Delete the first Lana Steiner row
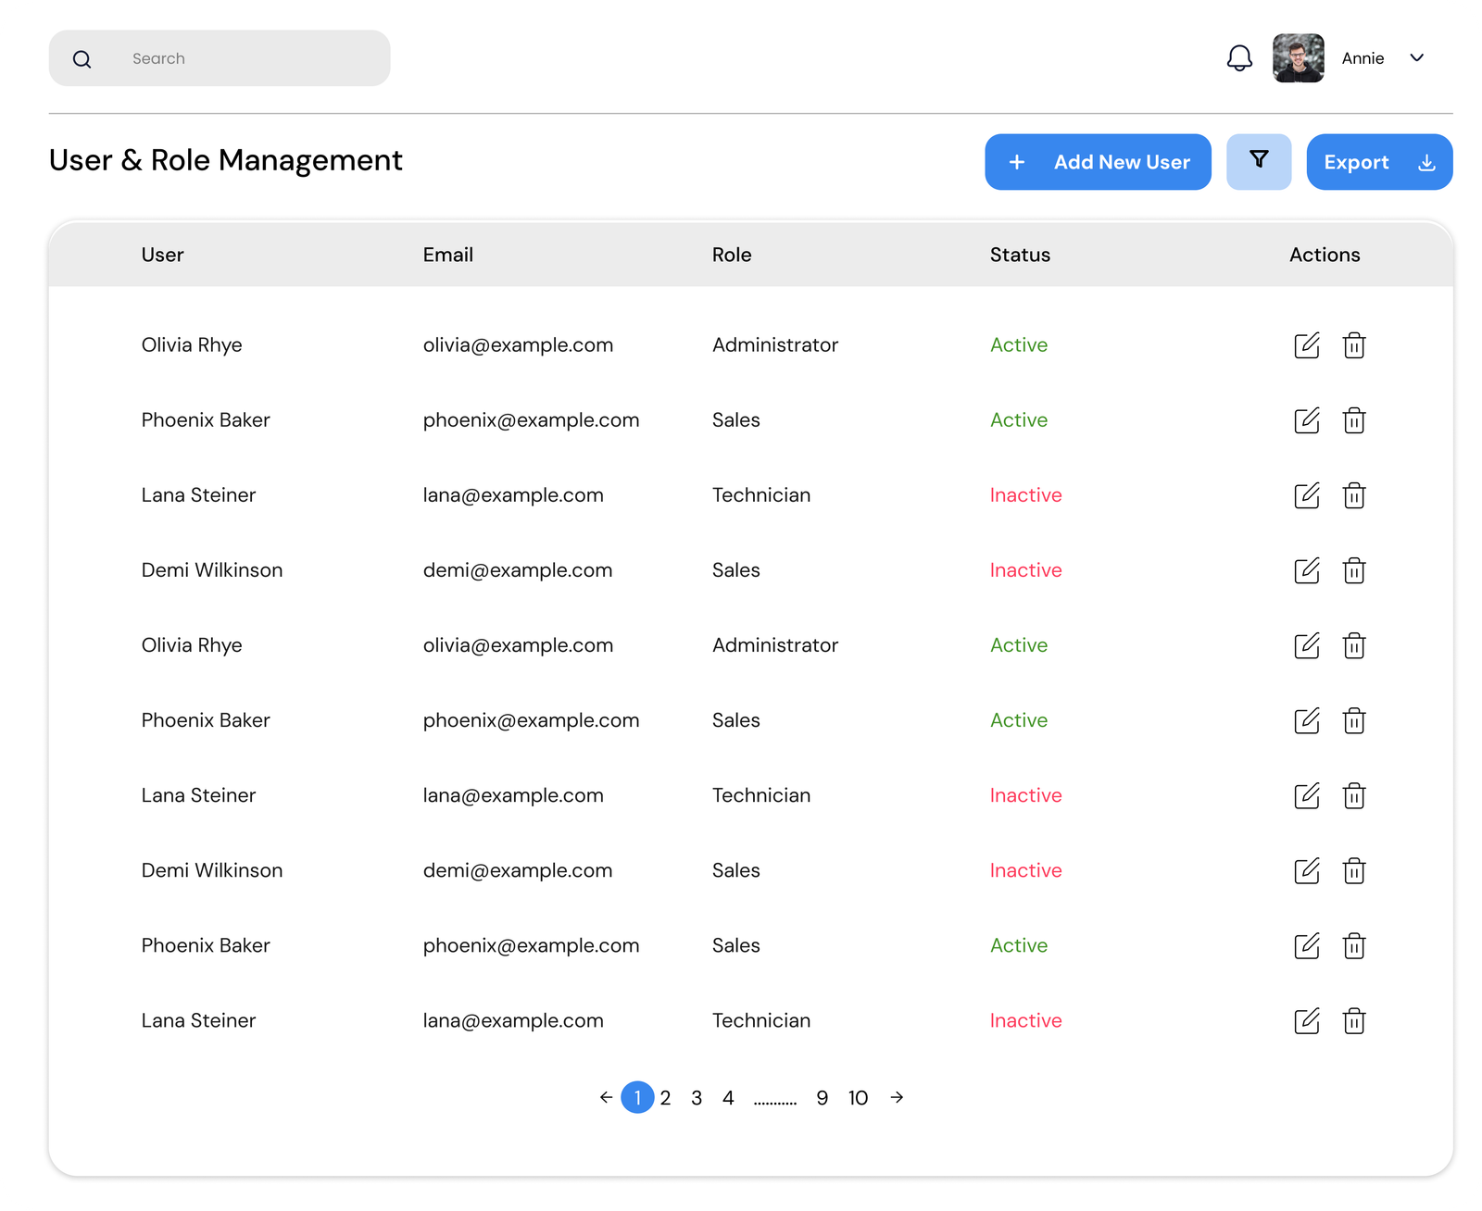This screenshot has height=1211, width=1482. [1354, 495]
